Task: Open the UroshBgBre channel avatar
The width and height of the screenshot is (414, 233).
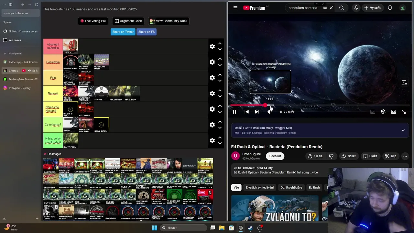Action: [235, 156]
